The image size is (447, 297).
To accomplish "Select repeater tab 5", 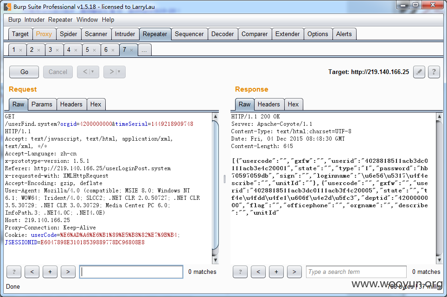I will click(87, 50).
